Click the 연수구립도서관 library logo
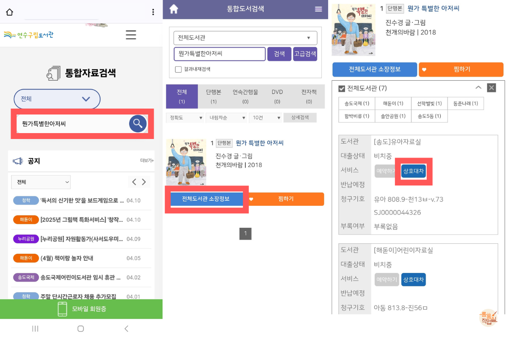This screenshot has width=508, height=338. tap(28, 35)
